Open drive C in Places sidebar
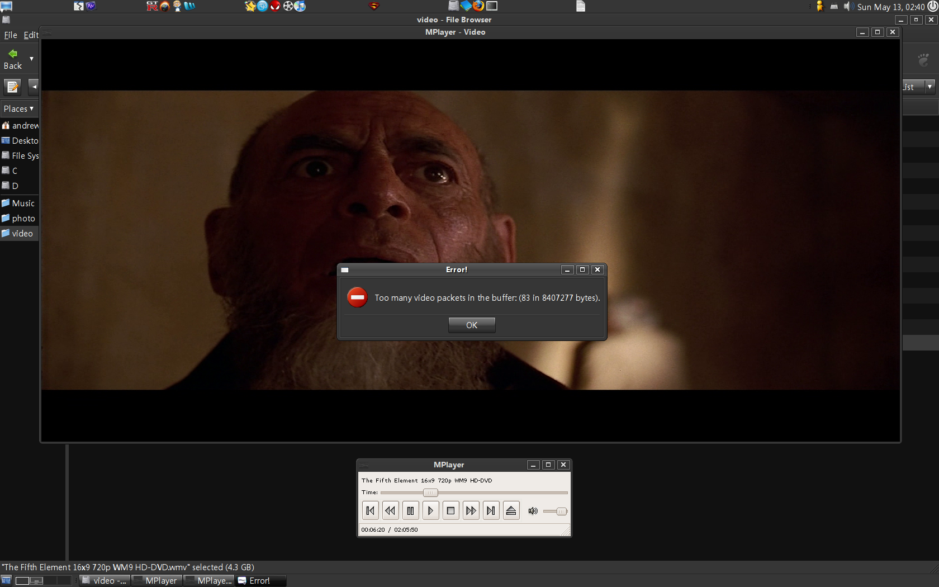This screenshot has height=587, width=939. [20, 171]
